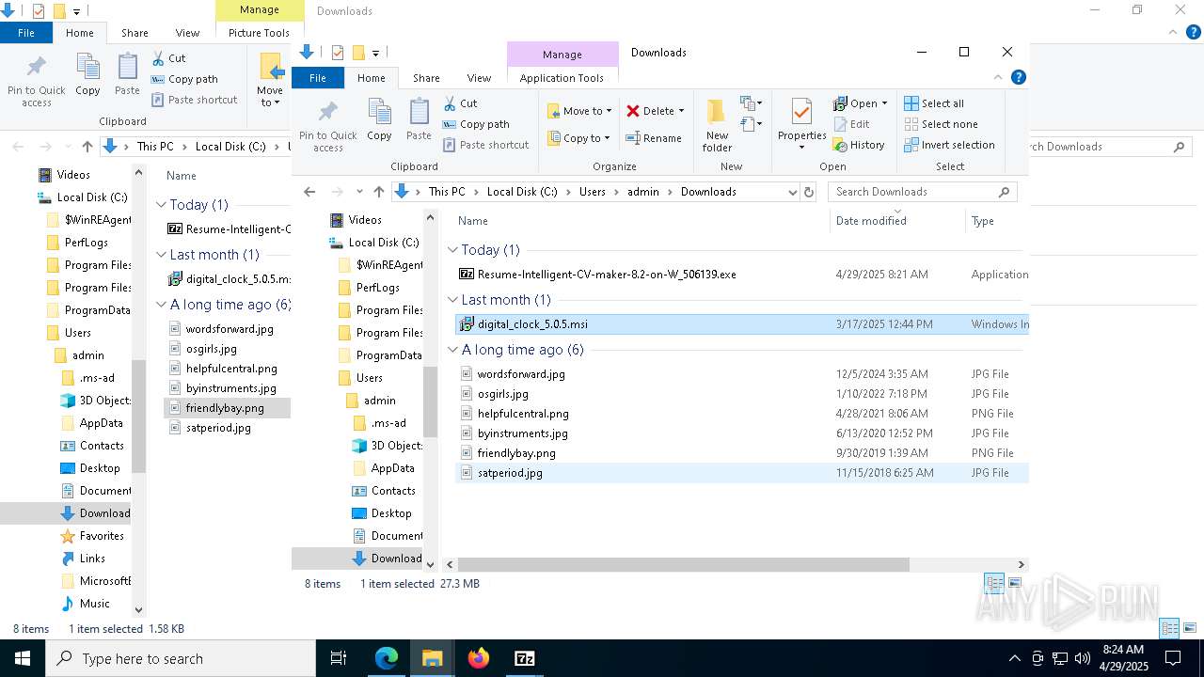Click the Rename button

654,138
